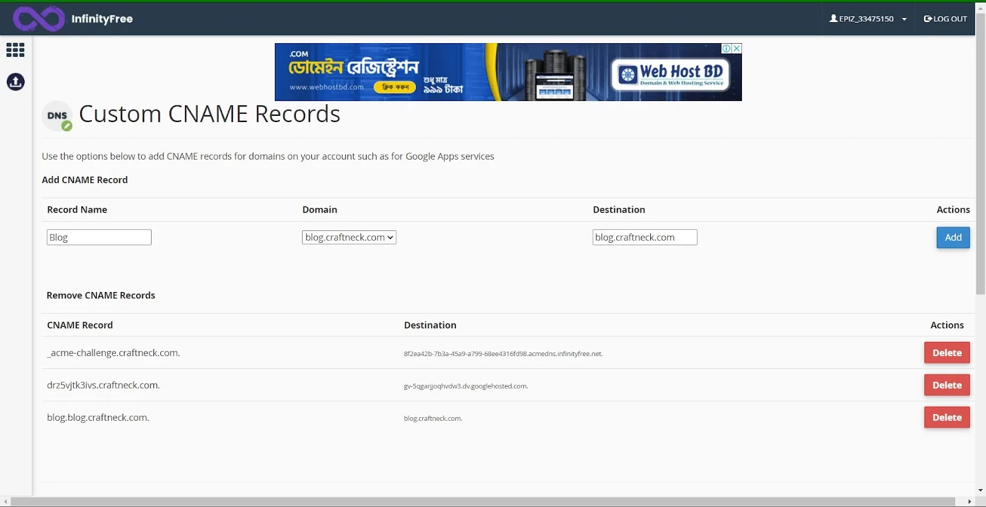The height and width of the screenshot is (507, 986).
Task: Click the horizontal scrollbar left arrow
Action: (x=6, y=502)
